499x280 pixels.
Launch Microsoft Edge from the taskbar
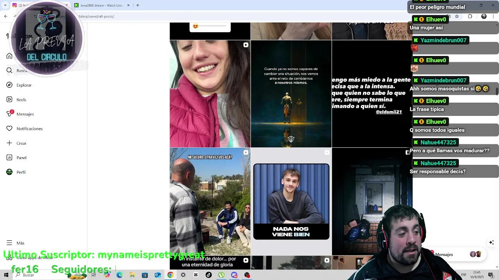[119, 275]
